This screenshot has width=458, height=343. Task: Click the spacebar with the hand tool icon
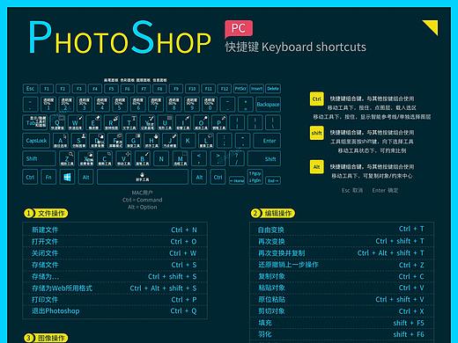pyautogui.click(x=143, y=177)
